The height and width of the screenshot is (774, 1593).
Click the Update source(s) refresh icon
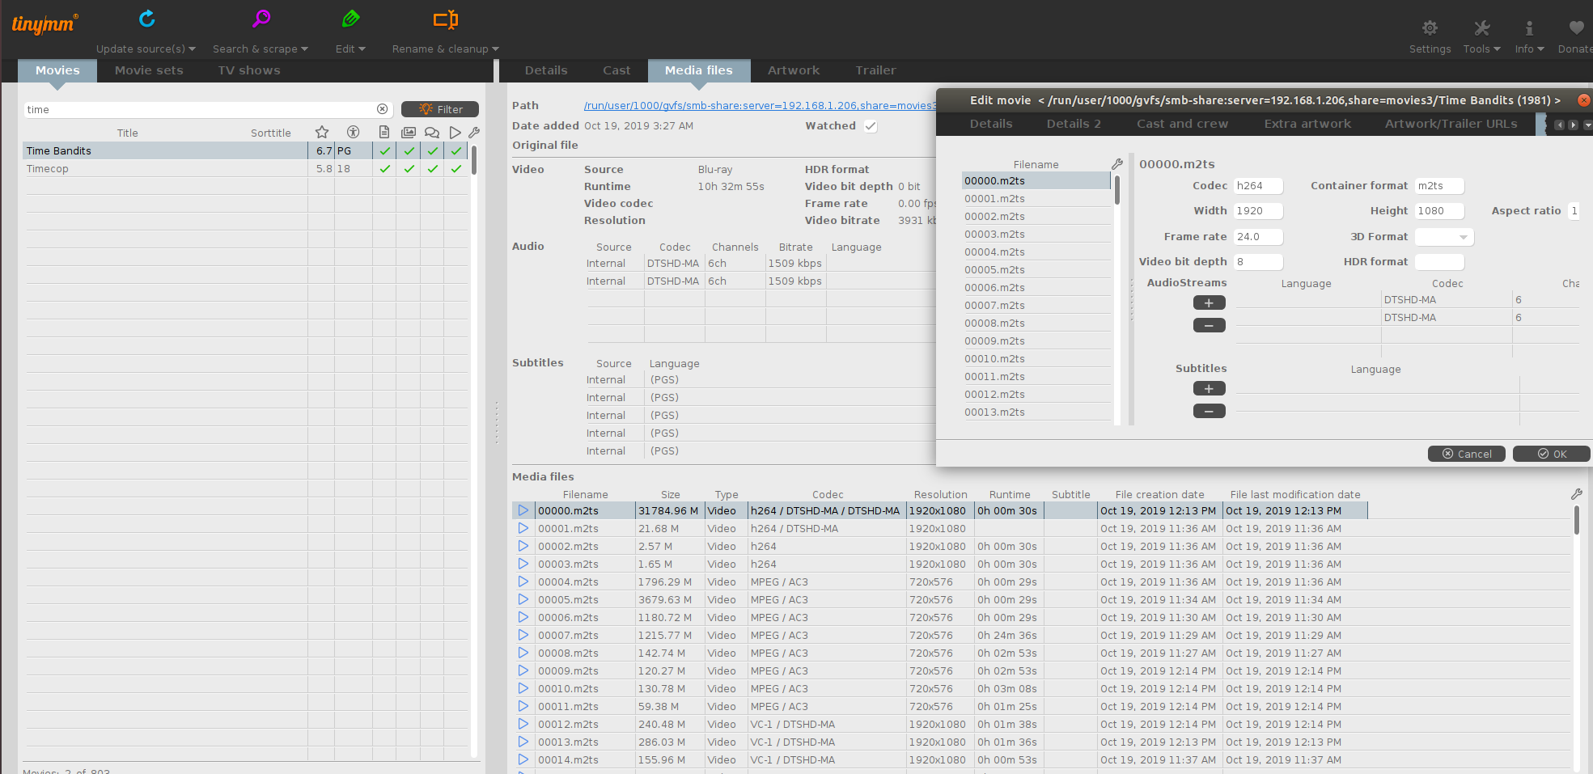(146, 19)
